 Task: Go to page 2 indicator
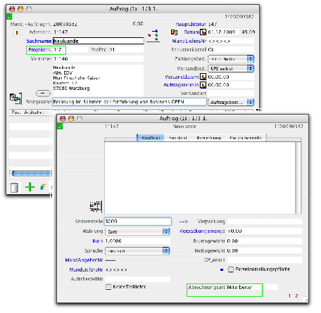click(296, 296)
